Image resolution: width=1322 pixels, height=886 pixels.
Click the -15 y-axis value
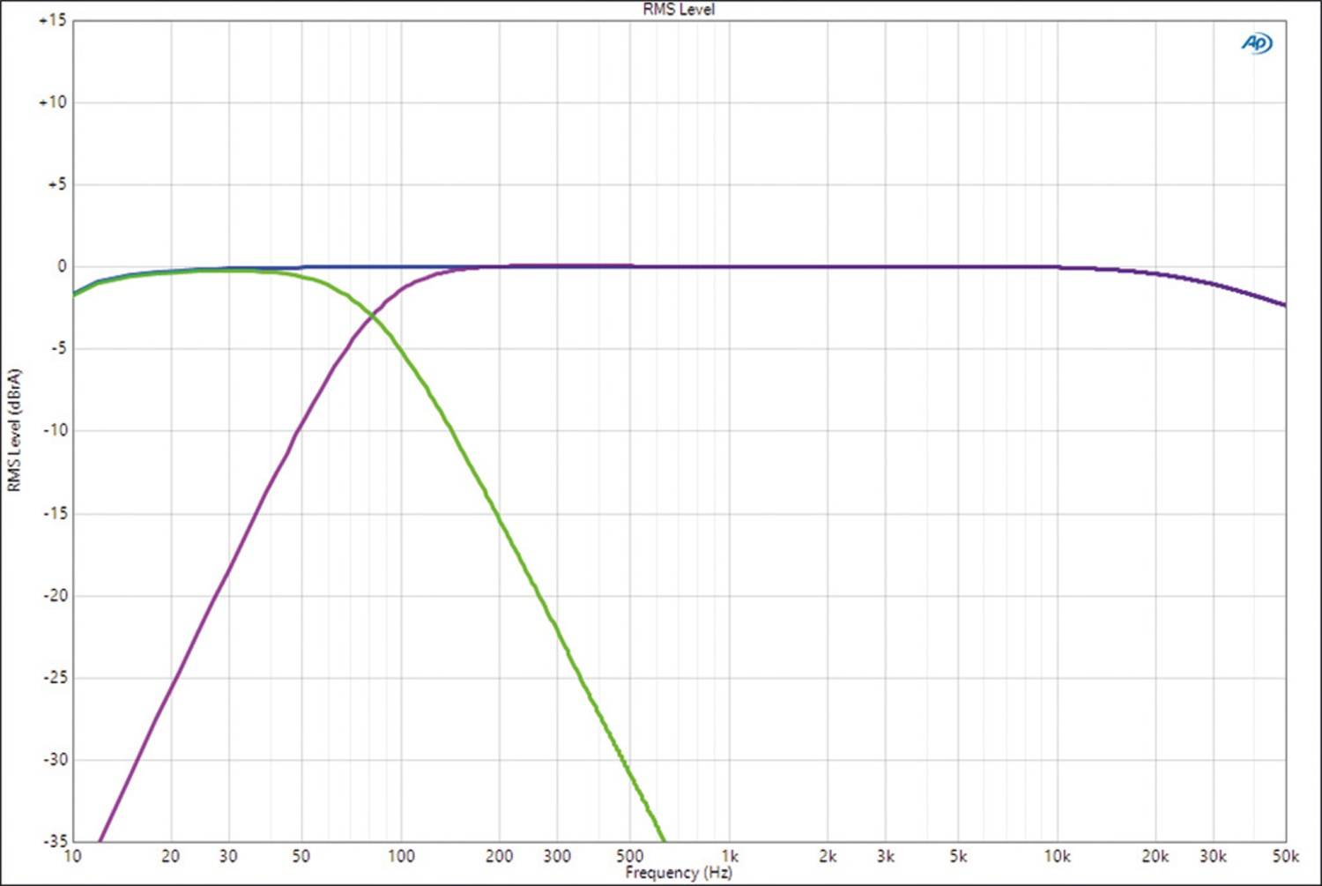point(55,513)
